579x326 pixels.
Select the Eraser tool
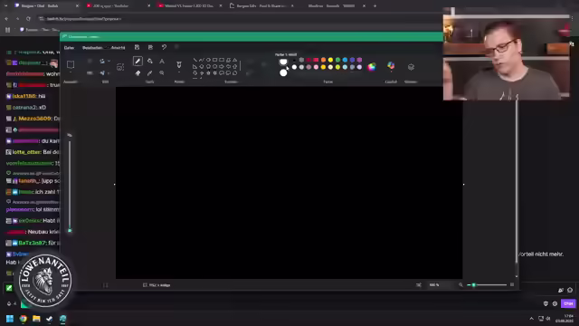click(x=138, y=73)
